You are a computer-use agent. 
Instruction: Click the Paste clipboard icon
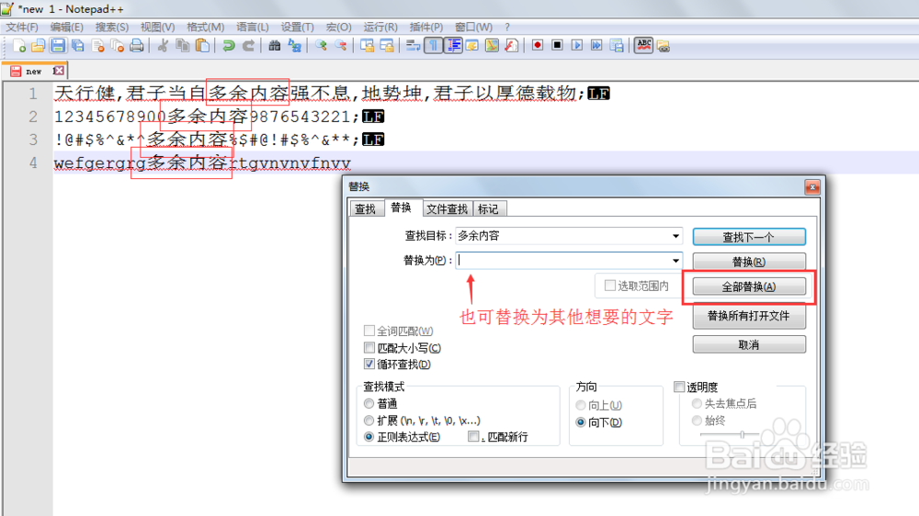click(x=202, y=46)
